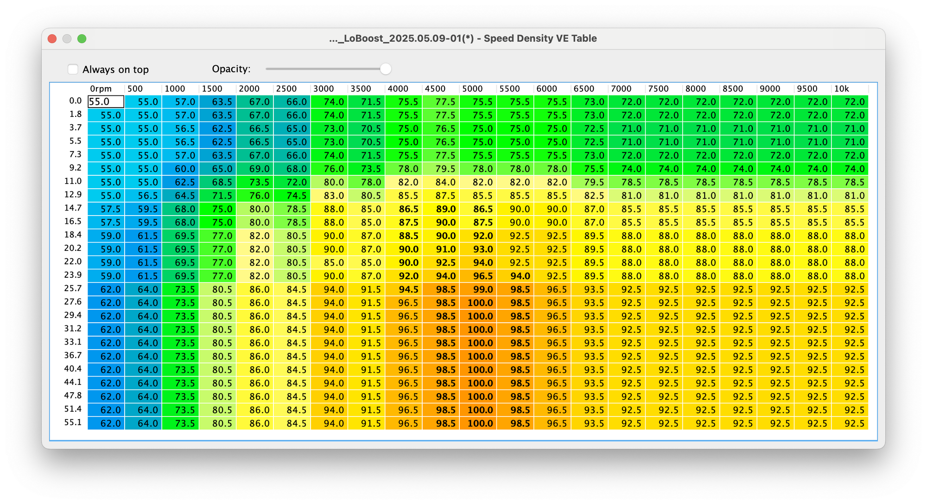The width and height of the screenshot is (927, 504).
Task: Select the 94.0 cell in row 22.0, 5000 column
Action: pyautogui.click(x=478, y=262)
